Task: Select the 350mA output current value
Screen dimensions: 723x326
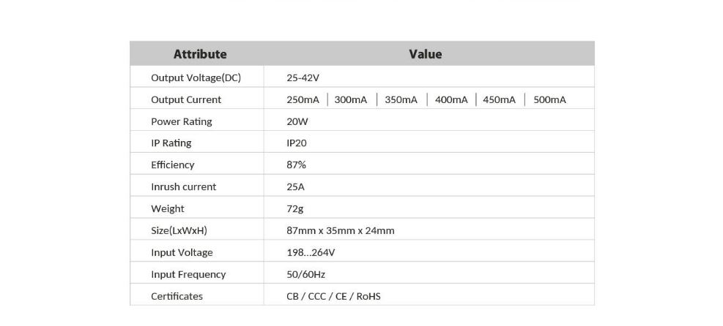Action: (401, 100)
